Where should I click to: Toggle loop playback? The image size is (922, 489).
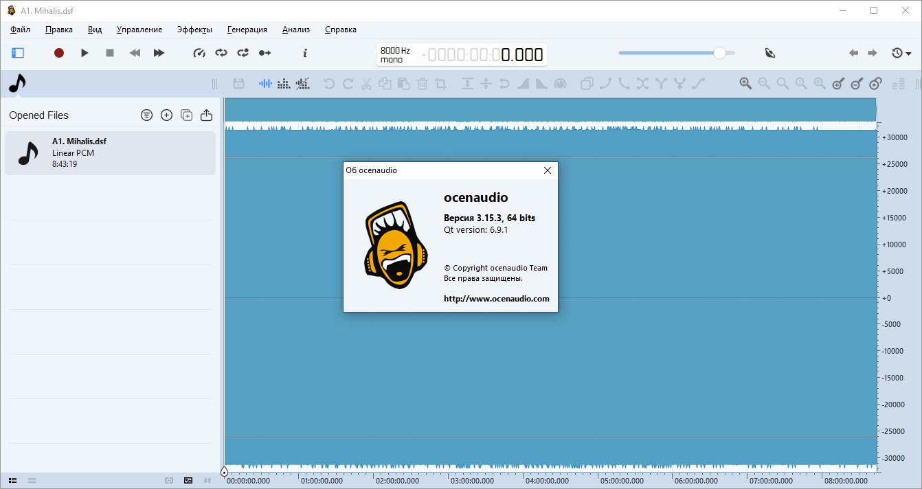(221, 53)
